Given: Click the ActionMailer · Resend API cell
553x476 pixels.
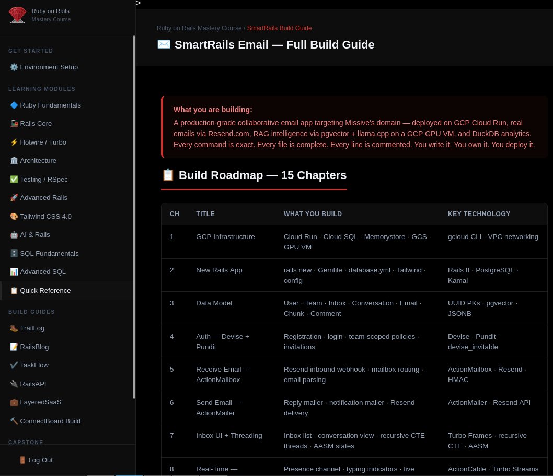Looking at the screenshot, I should click(489, 403).
